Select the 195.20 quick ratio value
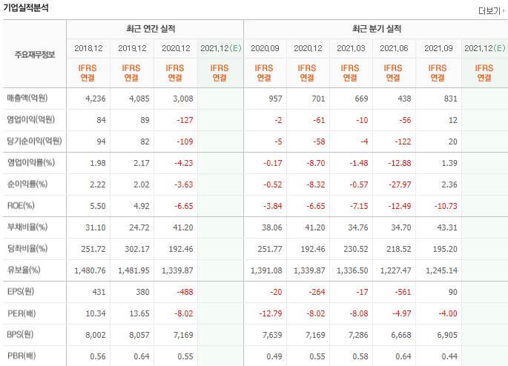508x366 pixels. coord(446,249)
